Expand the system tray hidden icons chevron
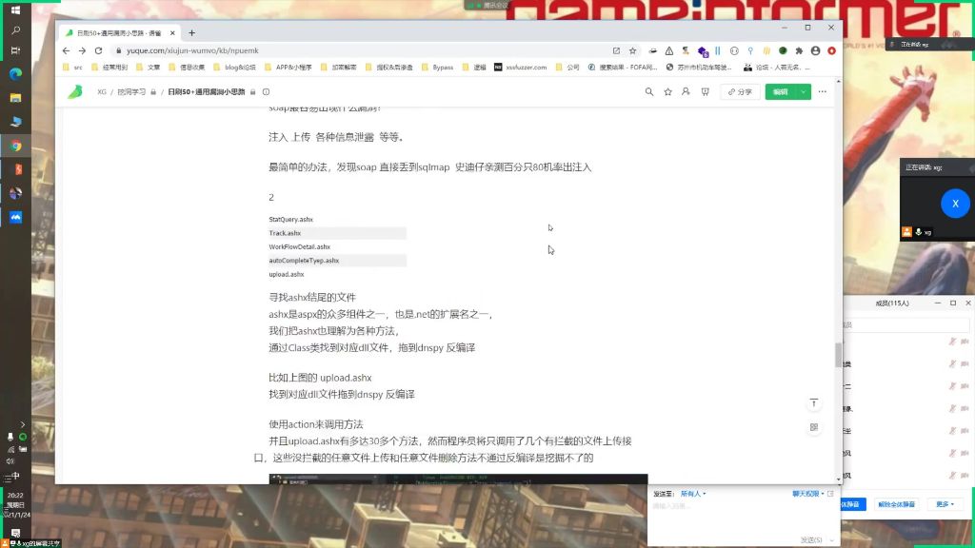Image resolution: width=975 pixels, height=548 pixels. [x=23, y=424]
